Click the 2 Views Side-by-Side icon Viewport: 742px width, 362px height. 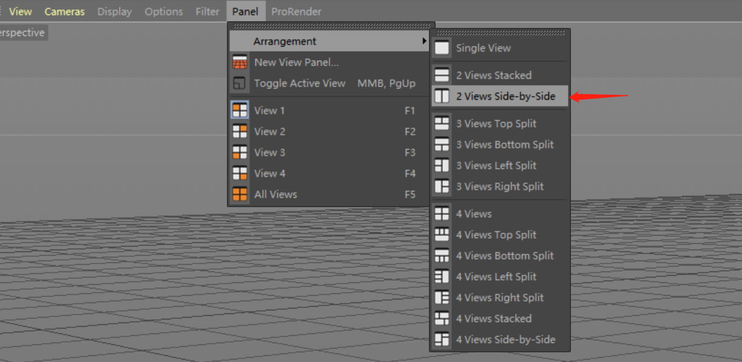442,96
